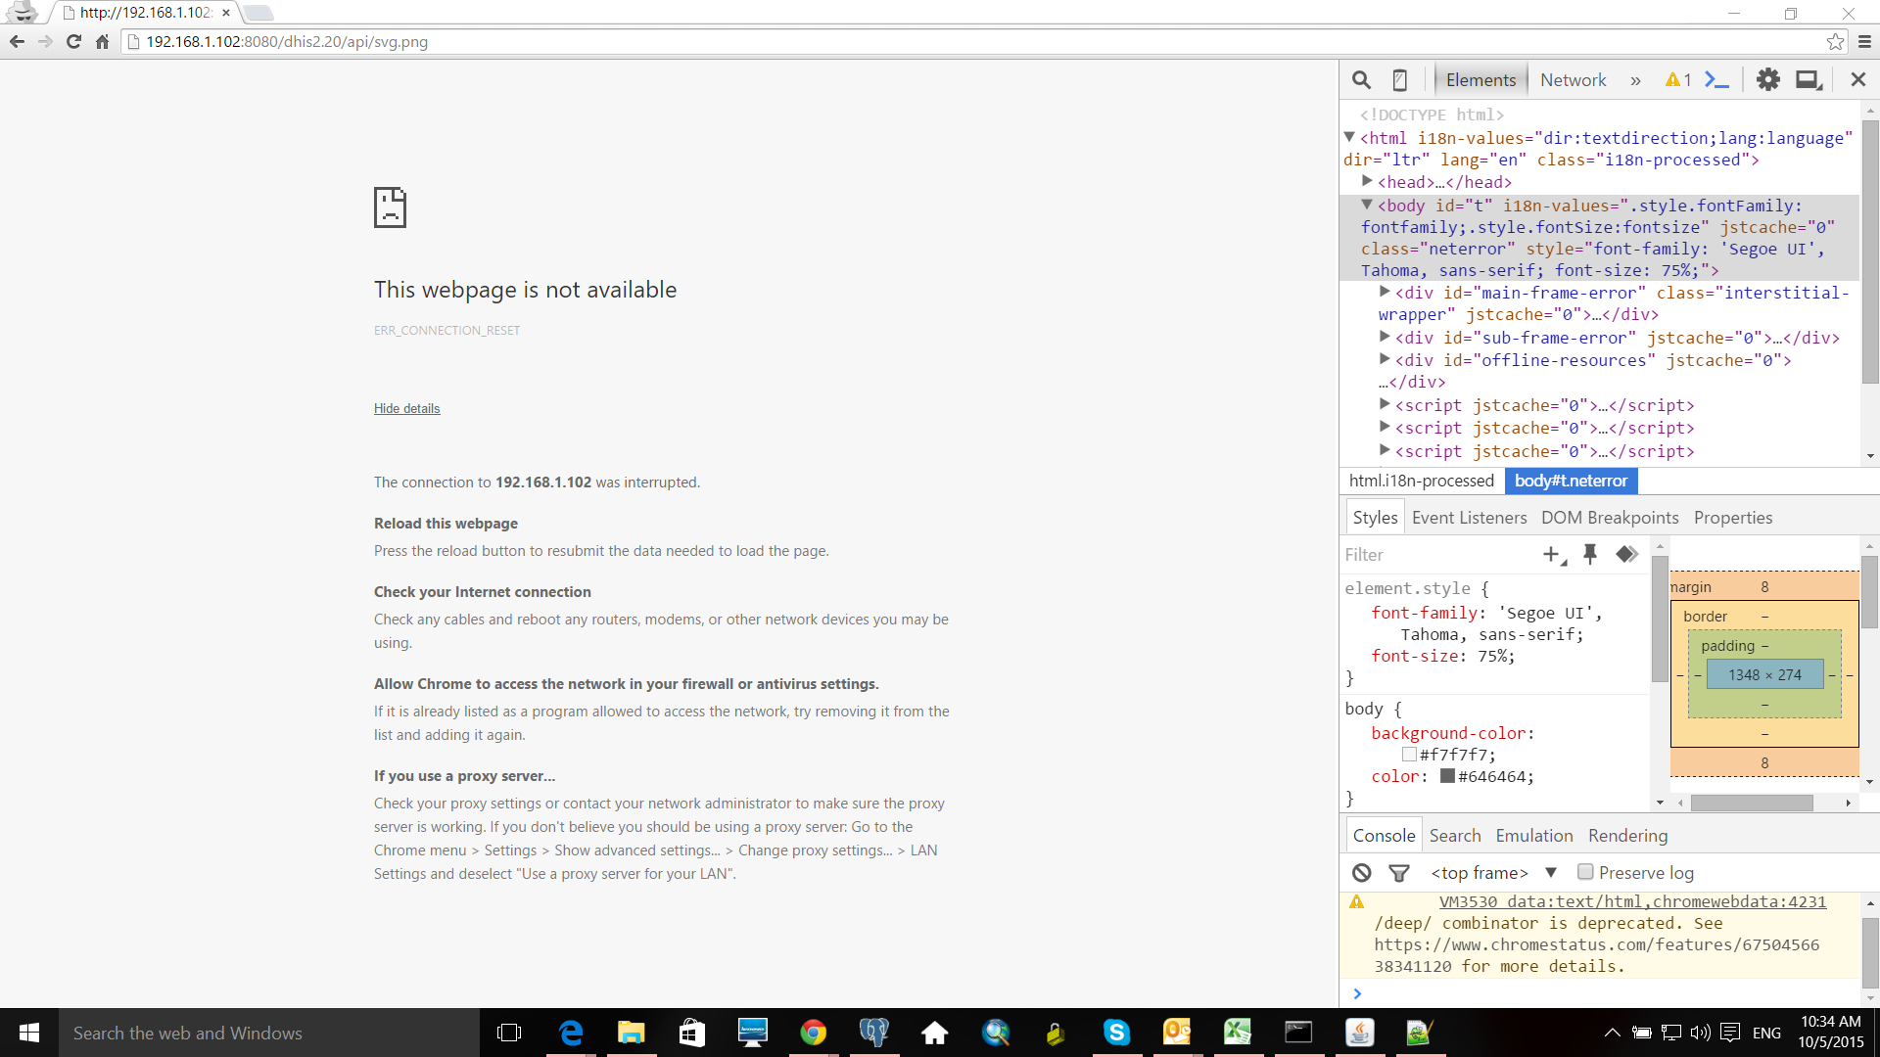The width and height of the screenshot is (1880, 1057).
Task: Open the VM3530 chromewebdata source link
Action: point(1632,902)
